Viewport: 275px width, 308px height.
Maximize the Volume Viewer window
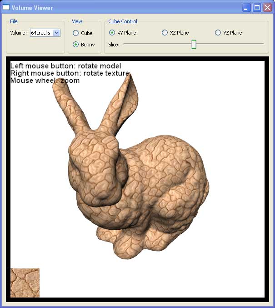[x=257, y=8]
